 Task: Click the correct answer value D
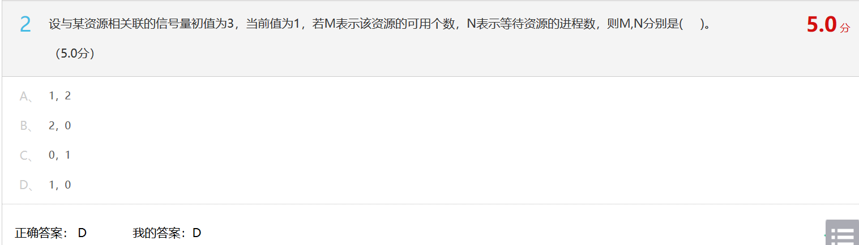coord(82,233)
